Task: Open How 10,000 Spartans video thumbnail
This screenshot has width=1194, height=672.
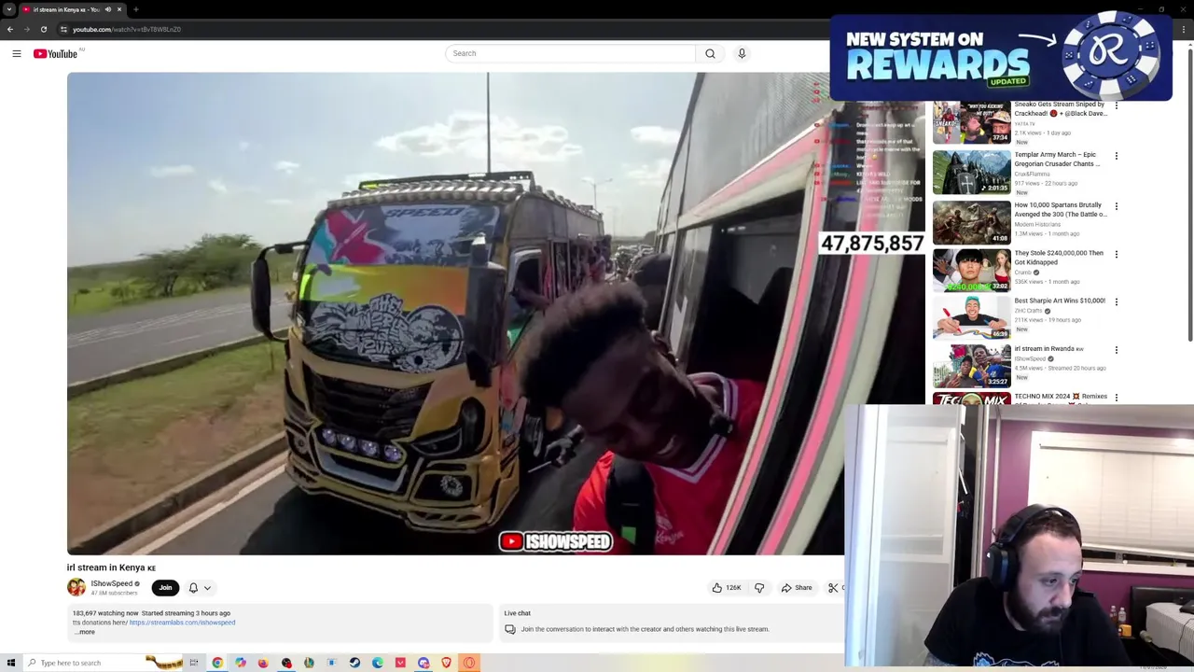Action: tap(971, 222)
